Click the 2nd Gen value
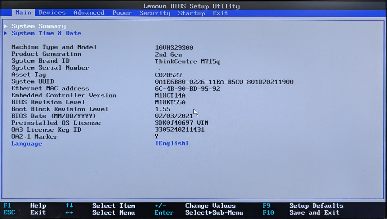This screenshot has height=219, width=387. 168,54
